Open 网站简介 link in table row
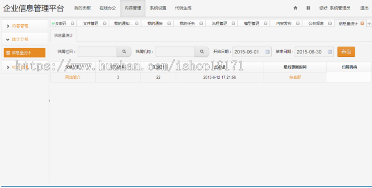Viewport: 372px width, 188px height. point(73,77)
